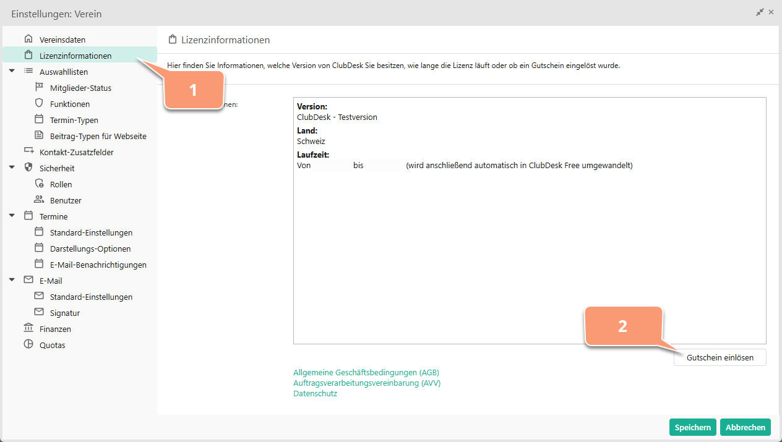Open Mitglieder-Status list
782x442 pixels.
[x=80, y=88]
